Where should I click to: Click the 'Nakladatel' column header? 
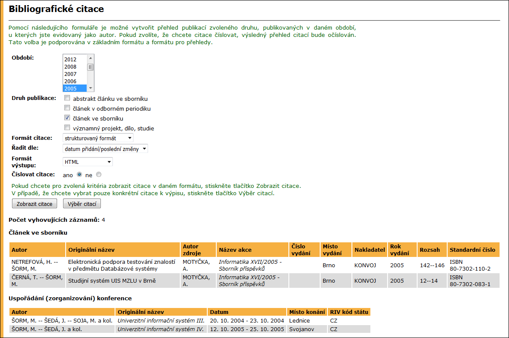[x=370, y=250]
